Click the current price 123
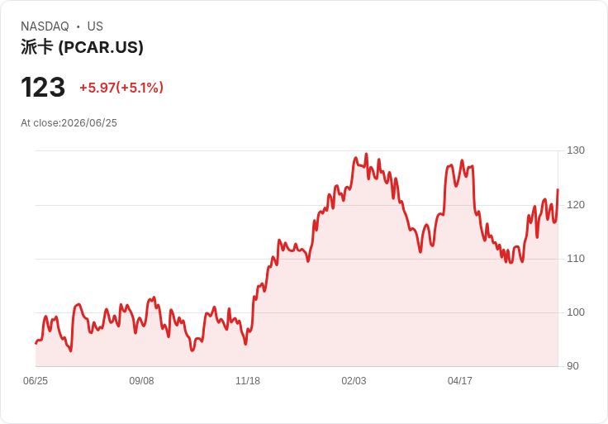This screenshot has height=424, width=608. point(43,88)
